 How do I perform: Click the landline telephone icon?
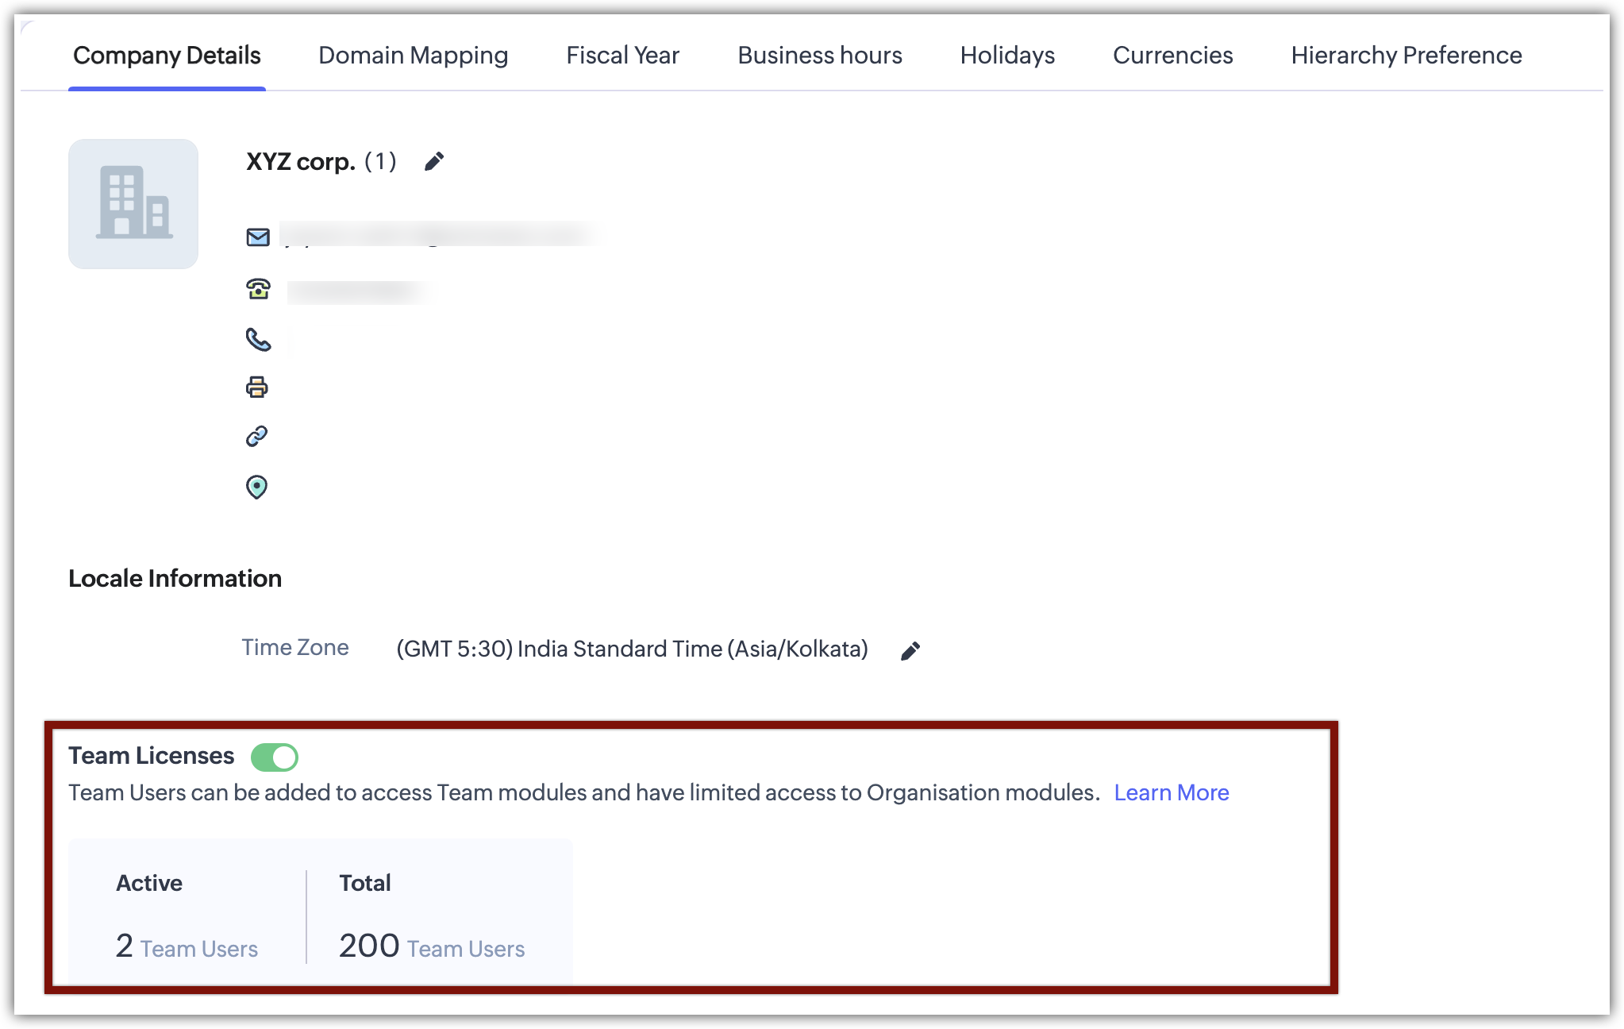click(258, 289)
